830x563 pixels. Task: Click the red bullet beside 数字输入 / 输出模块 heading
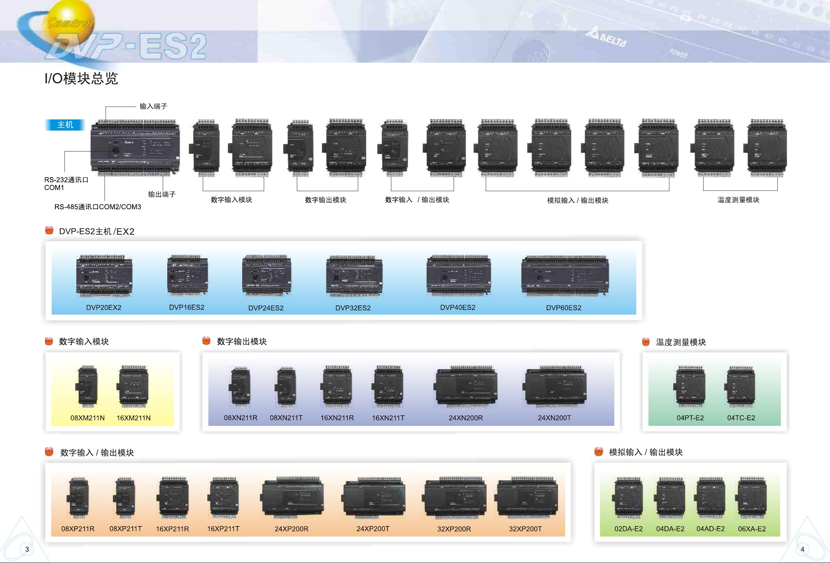pos(49,452)
